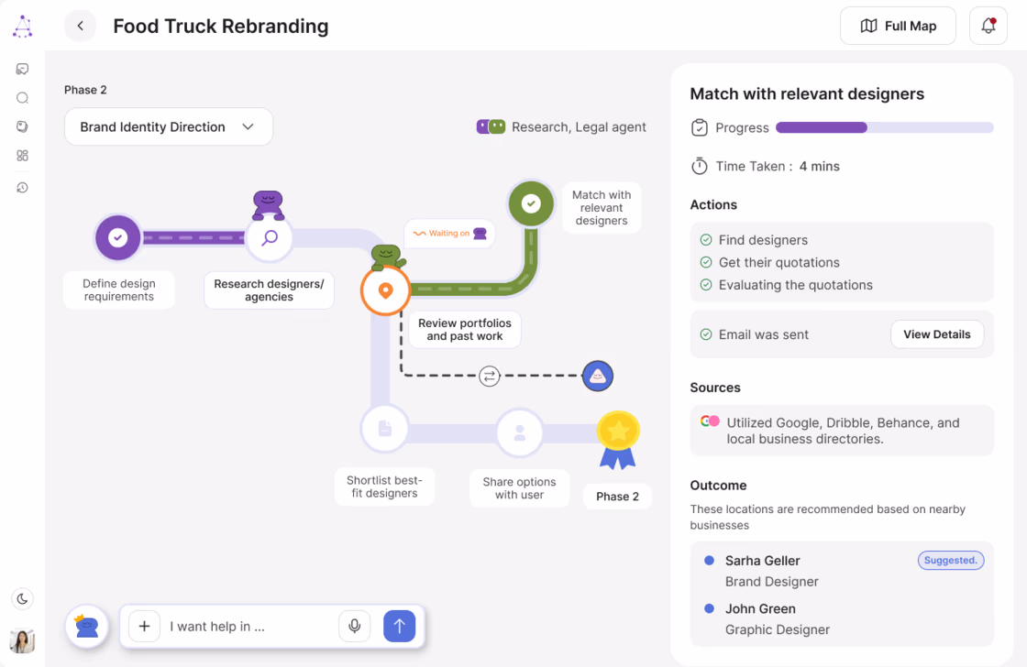Open the Brand Identity Direction dropdown
Image resolution: width=1027 pixels, height=667 pixels.
[x=168, y=127]
